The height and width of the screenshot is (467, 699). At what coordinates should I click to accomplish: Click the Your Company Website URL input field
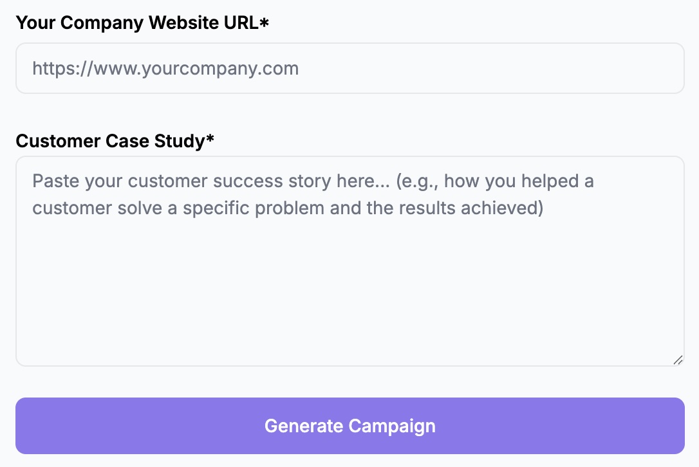[349, 68]
